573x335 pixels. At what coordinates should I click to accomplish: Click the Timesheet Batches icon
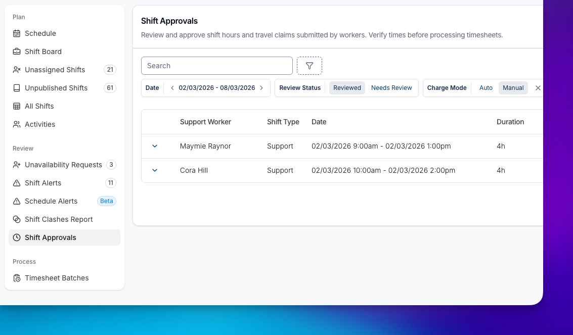click(x=17, y=278)
